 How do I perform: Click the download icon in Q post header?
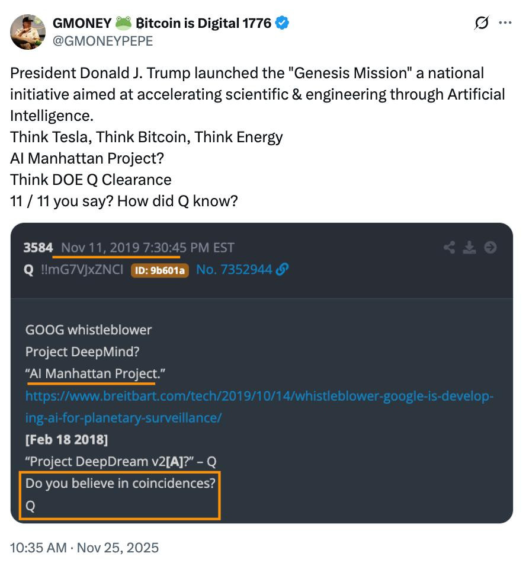pyautogui.click(x=470, y=248)
